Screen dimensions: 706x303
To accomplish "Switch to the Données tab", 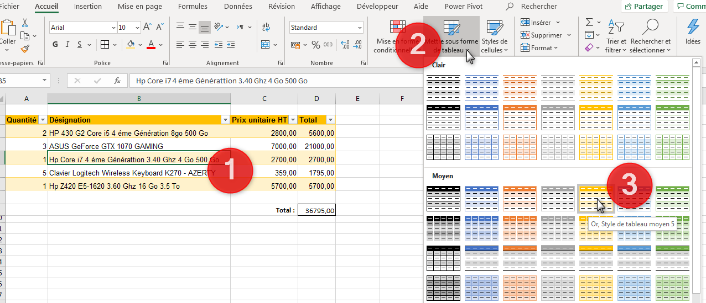I will coord(238,7).
